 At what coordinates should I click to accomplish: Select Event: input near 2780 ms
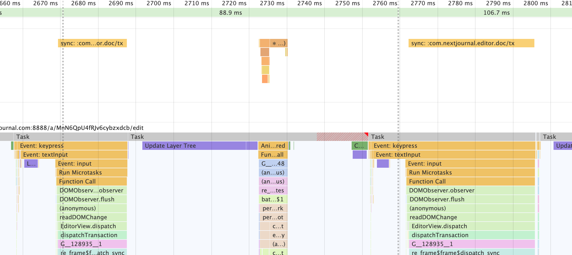[470, 164]
